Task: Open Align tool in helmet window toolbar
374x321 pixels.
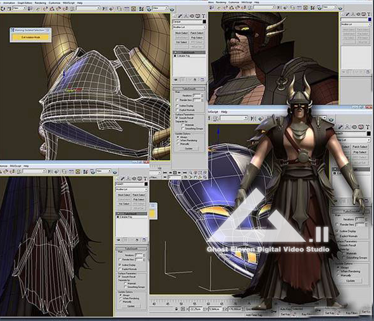Action: (111, 9)
